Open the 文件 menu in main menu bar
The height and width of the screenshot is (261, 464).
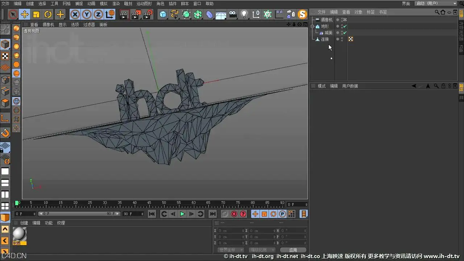pos(5,3)
